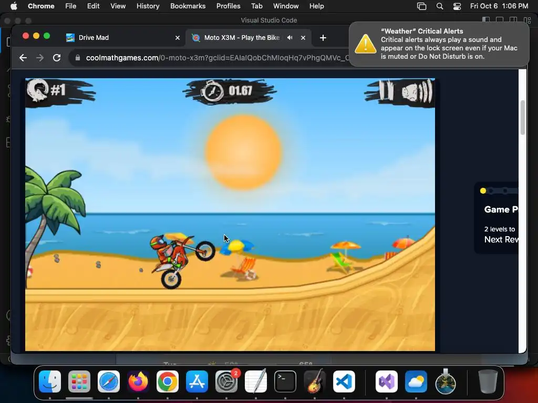The image size is (538, 403).
Task: Open the Chrome application menu
Action: coord(41,6)
